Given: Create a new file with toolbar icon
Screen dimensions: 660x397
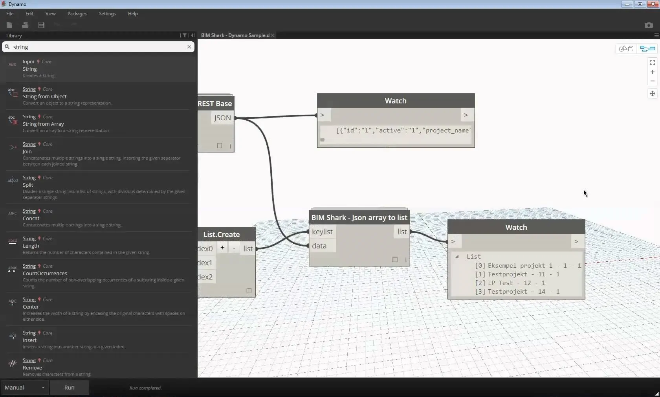Looking at the screenshot, I should [9, 25].
